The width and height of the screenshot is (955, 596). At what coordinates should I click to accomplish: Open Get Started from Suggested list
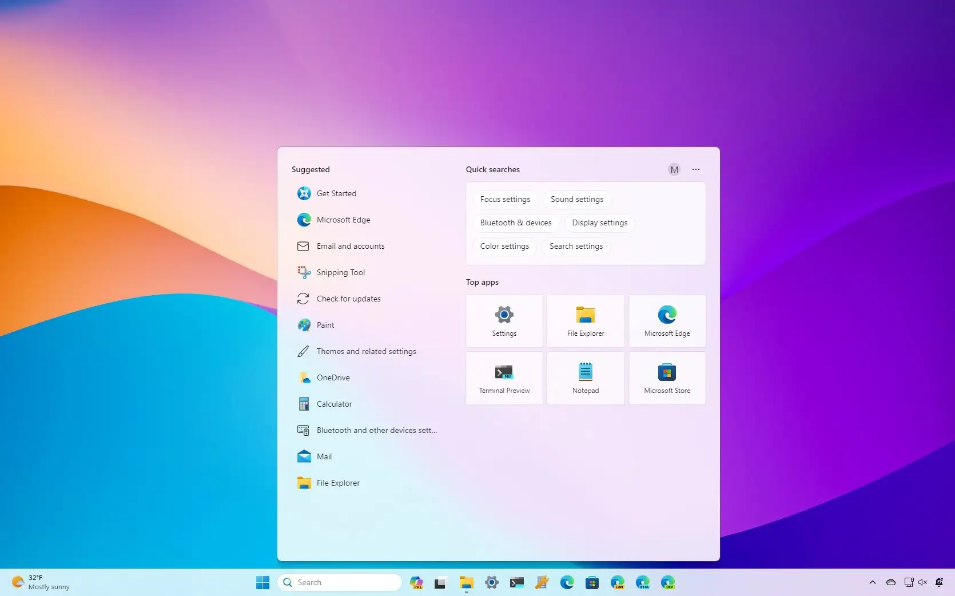[366, 193]
